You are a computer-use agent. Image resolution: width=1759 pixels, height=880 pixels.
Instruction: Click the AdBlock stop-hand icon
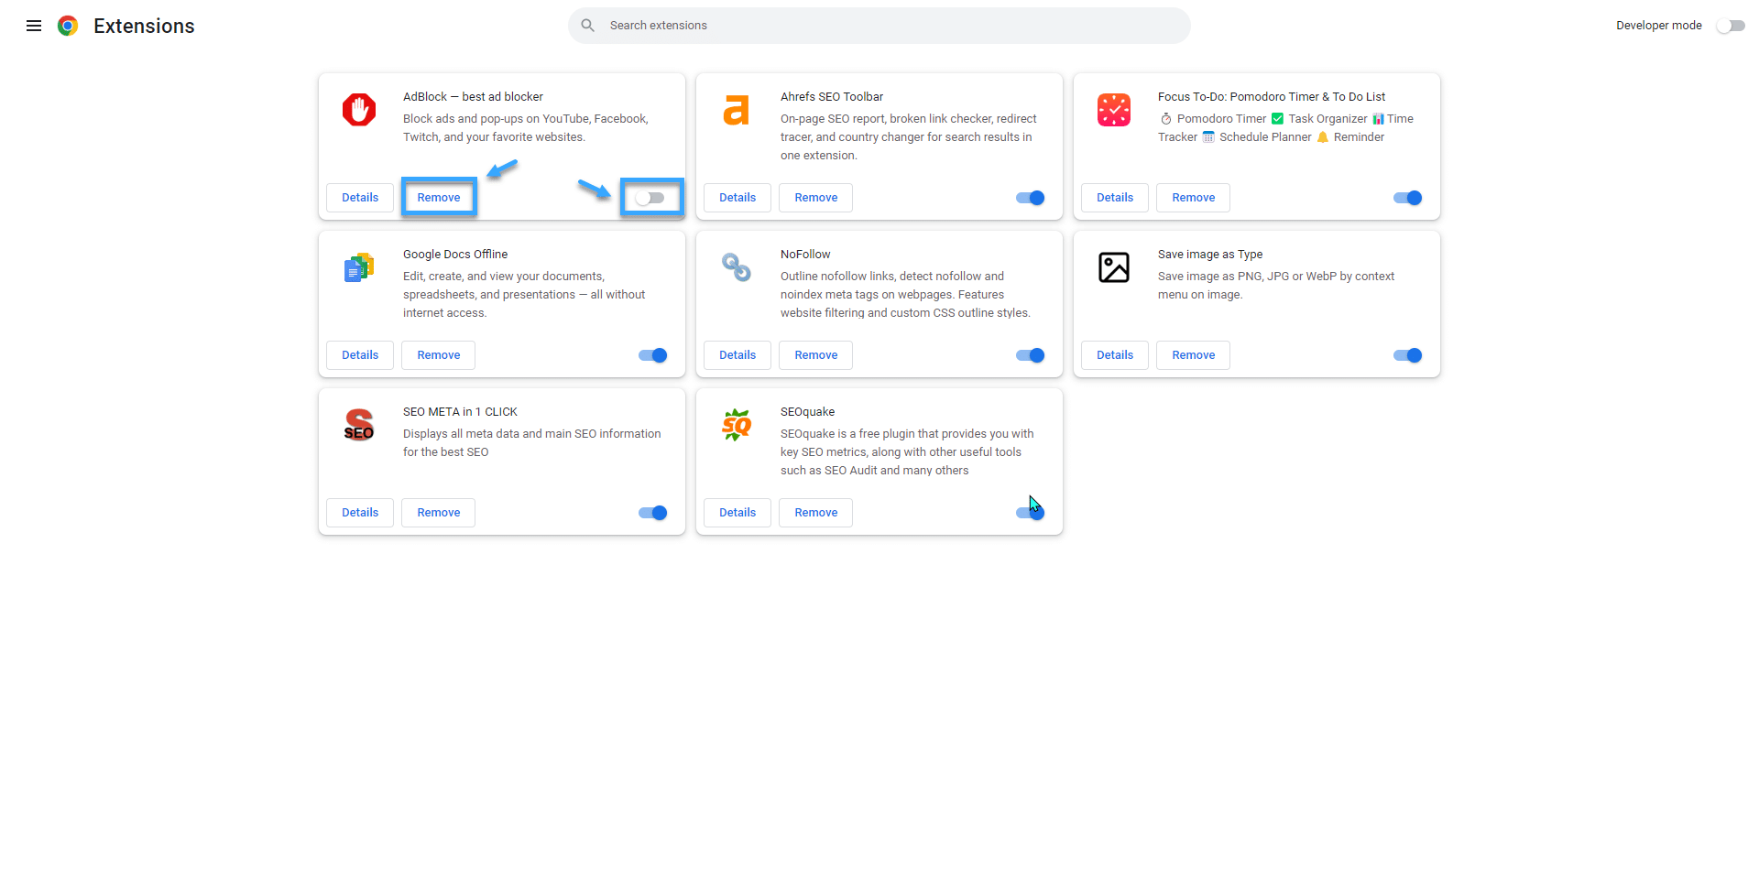[359, 110]
